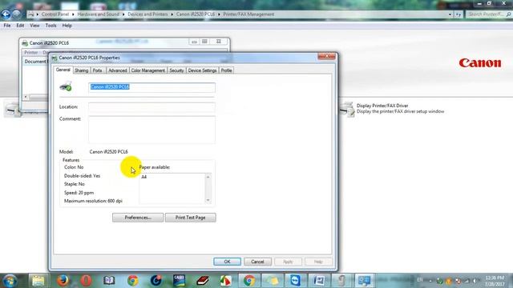Open the second Chrome taskbar icon
The width and height of the screenshot is (513, 288).
click(x=249, y=281)
